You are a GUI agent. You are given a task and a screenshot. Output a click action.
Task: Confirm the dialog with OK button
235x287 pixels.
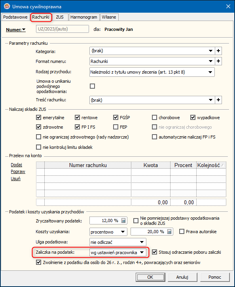[150, 277]
